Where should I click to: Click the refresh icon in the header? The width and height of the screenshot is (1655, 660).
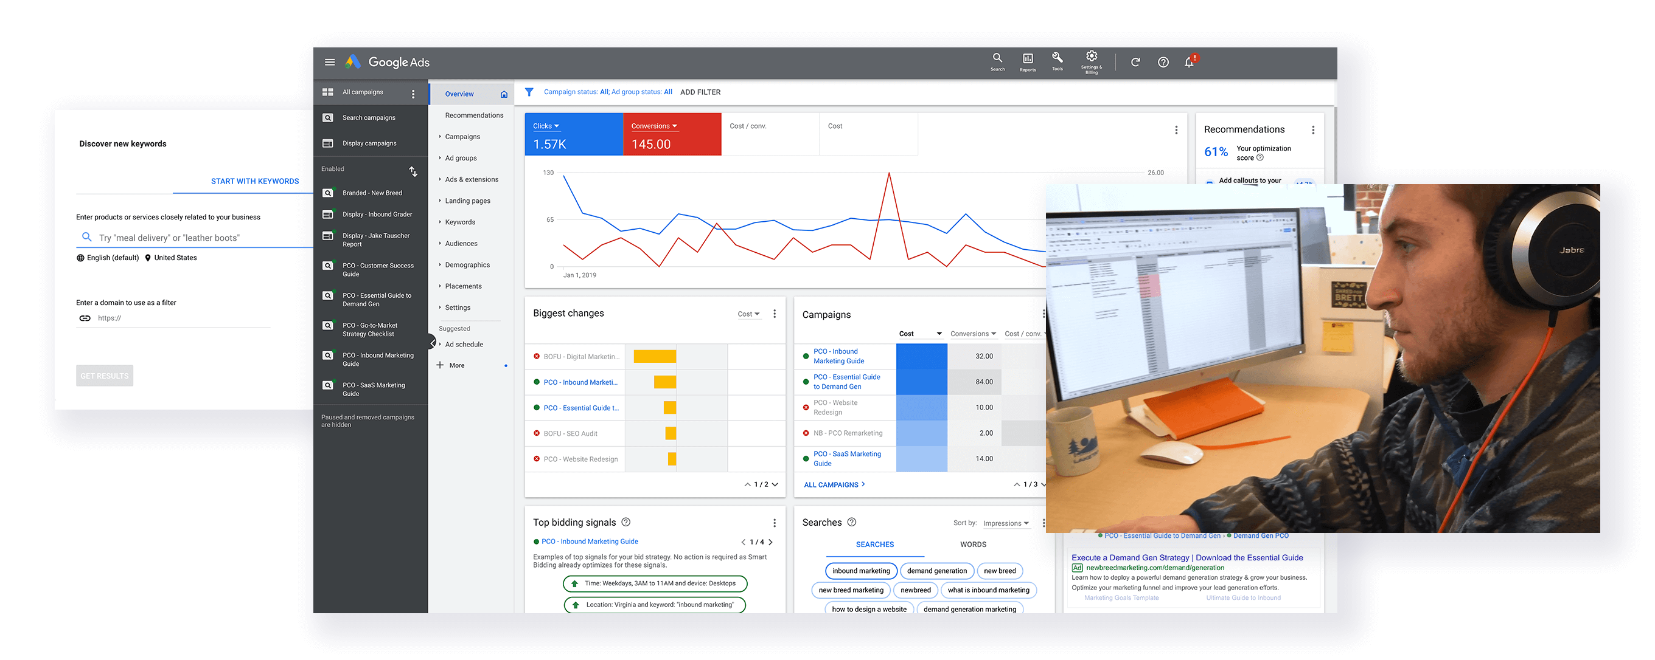click(1135, 62)
